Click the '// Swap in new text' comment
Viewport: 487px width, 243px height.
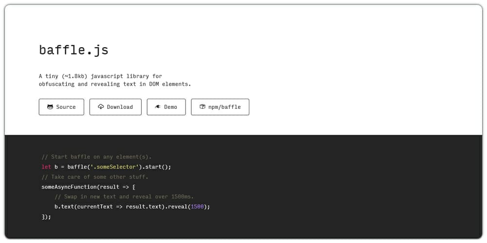[124, 197]
